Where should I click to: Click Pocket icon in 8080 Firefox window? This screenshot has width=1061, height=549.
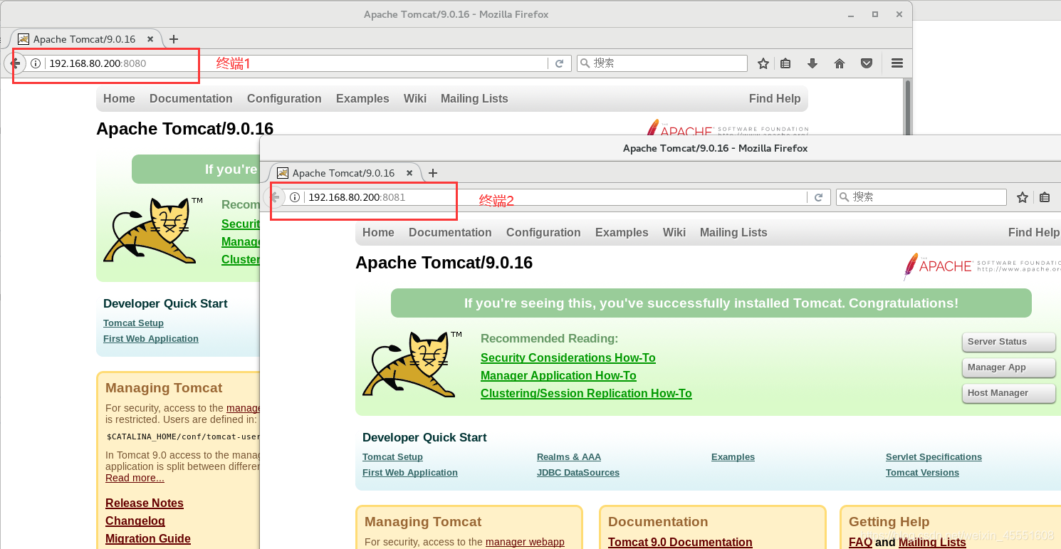click(867, 63)
